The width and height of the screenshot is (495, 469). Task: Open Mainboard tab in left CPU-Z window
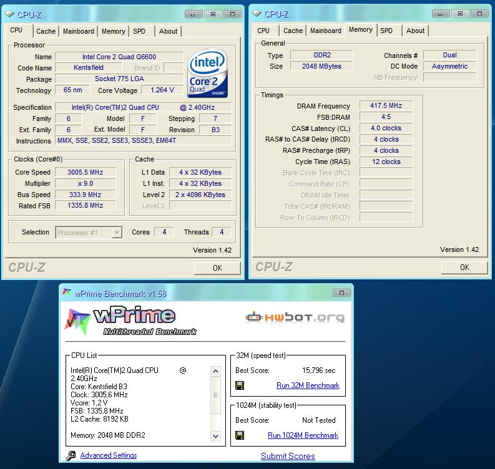(x=78, y=31)
